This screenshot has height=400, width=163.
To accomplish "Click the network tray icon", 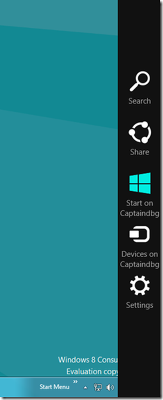I will coord(98,387).
